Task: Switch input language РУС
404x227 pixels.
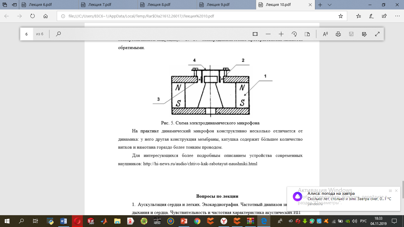Action: click(363, 221)
